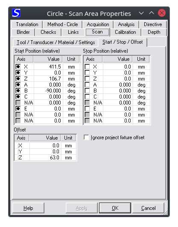Go to the Depth tab
This screenshot has height=227, width=178.
point(154,32)
